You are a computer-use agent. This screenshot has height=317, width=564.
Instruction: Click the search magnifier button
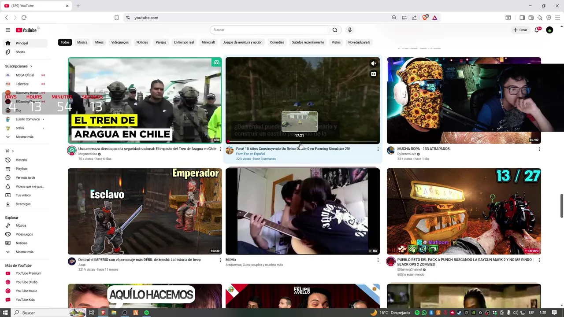(335, 30)
